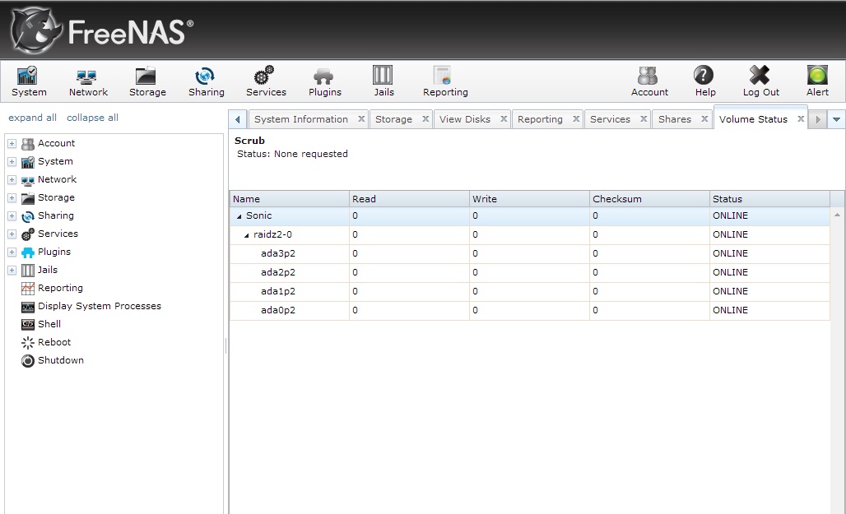Open the Jails toolbar icon
The image size is (846, 514).
point(383,81)
